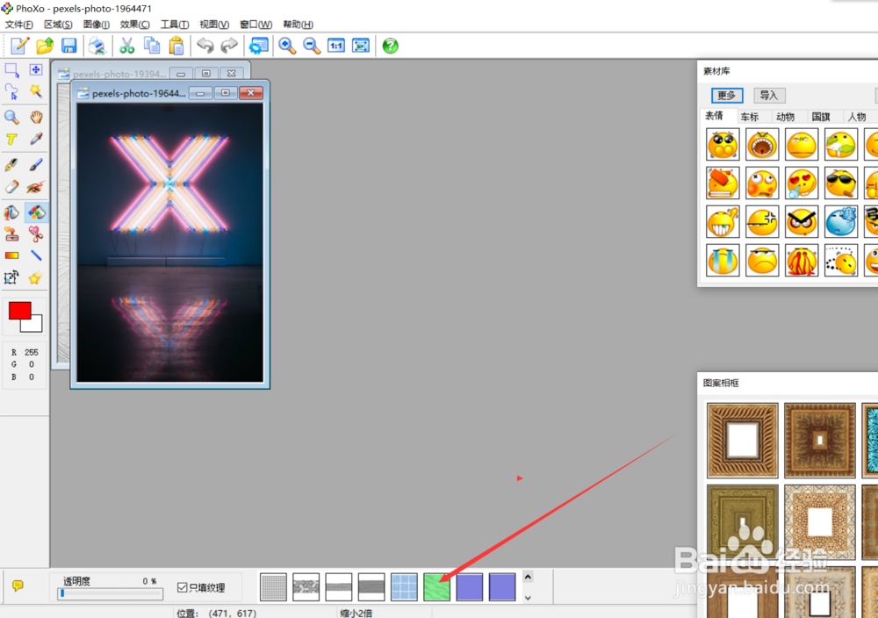
Task: Open the 图像(I) menu
Action: [x=97, y=25]
